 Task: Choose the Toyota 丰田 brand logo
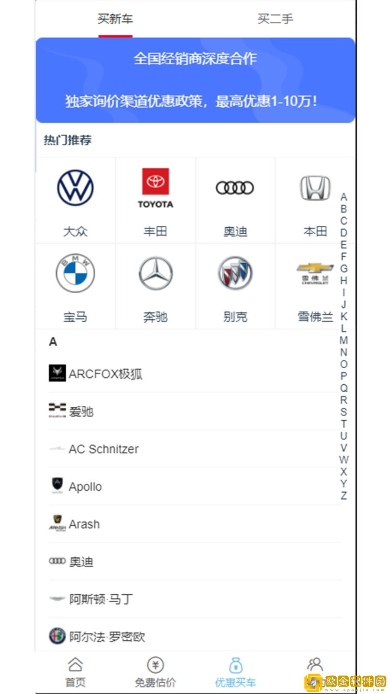[156, 188]
